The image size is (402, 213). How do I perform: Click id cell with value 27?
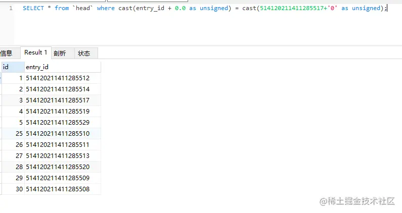[x=13, y=155]
